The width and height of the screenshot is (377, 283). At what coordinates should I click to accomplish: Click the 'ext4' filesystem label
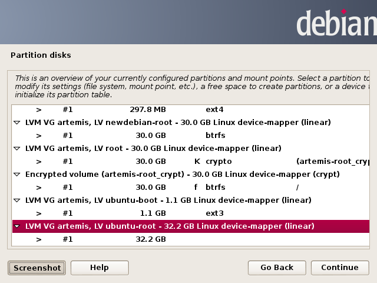click(214, 110)
